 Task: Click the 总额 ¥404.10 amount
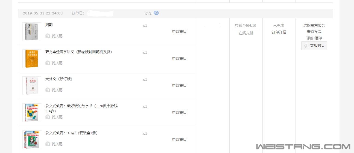pyautogui.click(x=245, y=25)
